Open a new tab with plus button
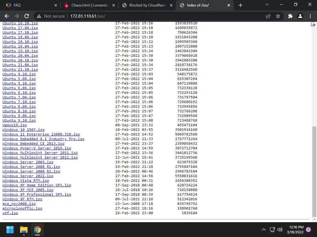 pyautogui.click(x=240, y=5)
